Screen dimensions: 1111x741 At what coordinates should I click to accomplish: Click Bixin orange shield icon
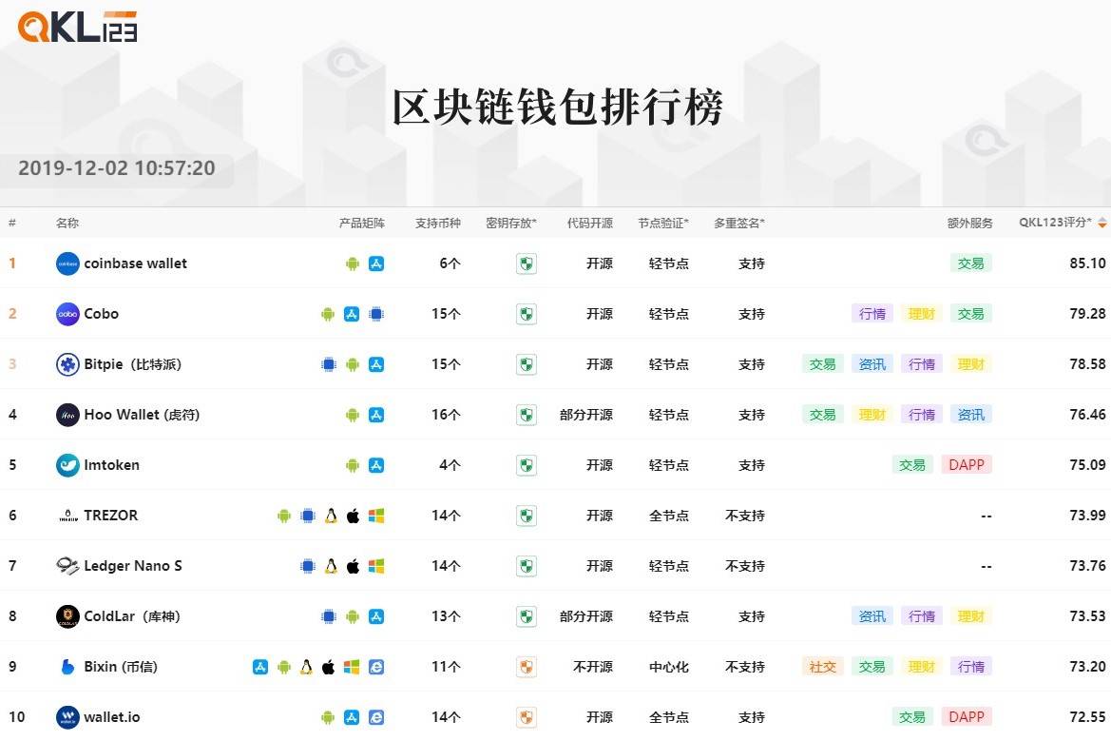click(526, 667)
